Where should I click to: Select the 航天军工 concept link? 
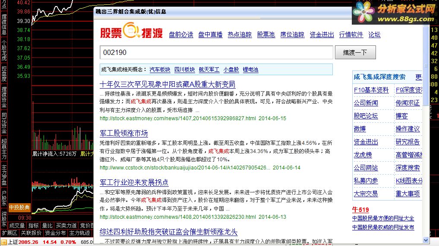click(x=209, y=70)
